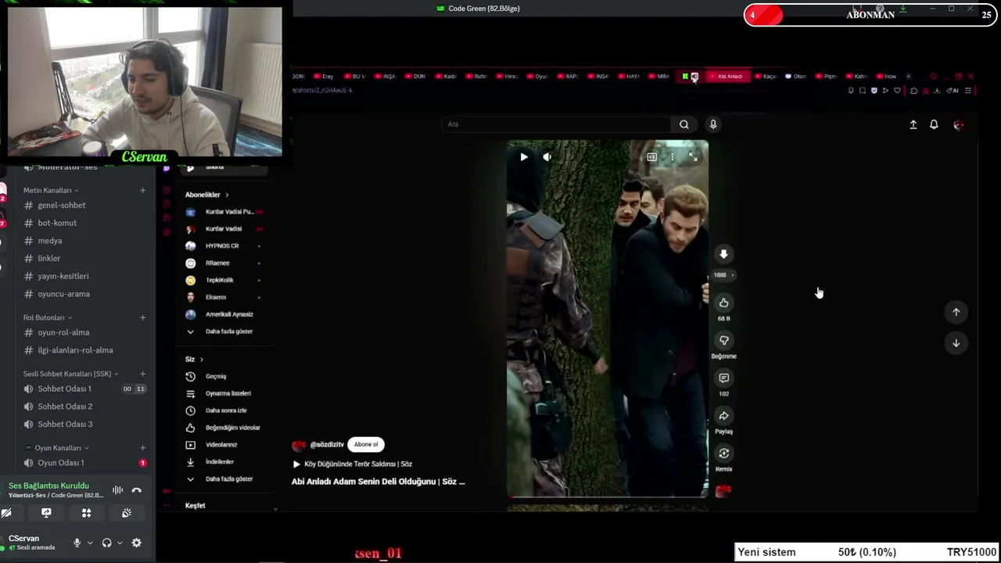Go to the previous Short arrow

[956, 312]
